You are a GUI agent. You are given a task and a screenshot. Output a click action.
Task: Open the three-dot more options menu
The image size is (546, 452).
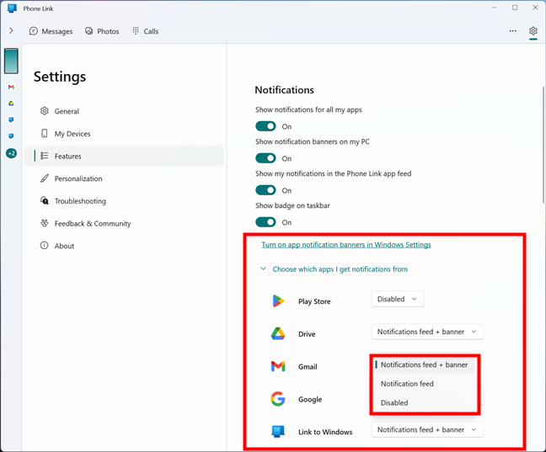pos(512,31)
